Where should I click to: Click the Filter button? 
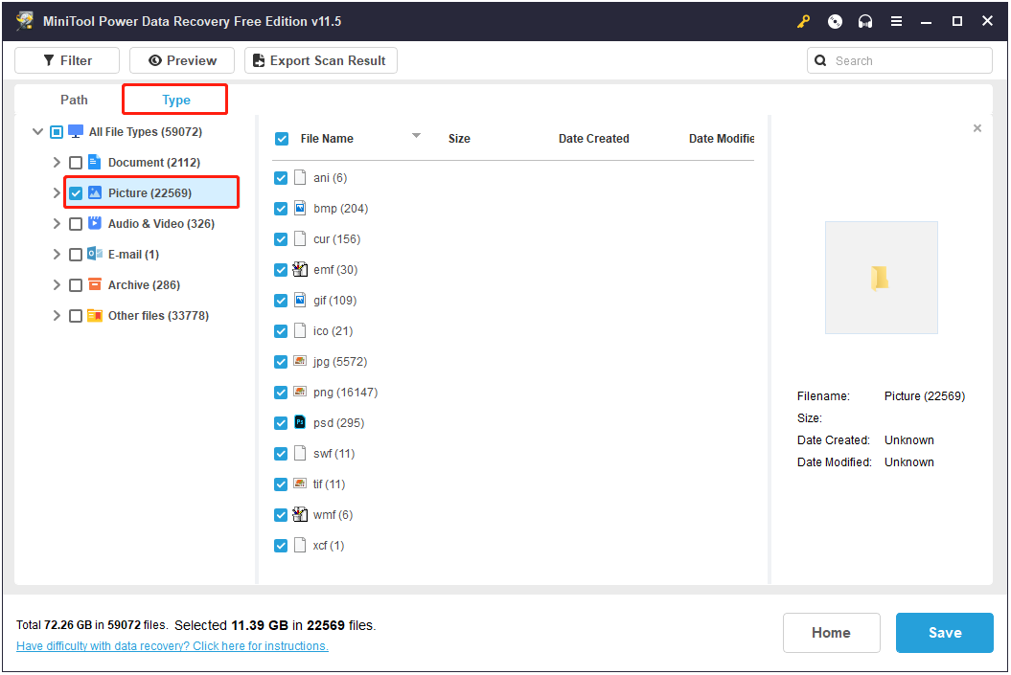point(67,60)
